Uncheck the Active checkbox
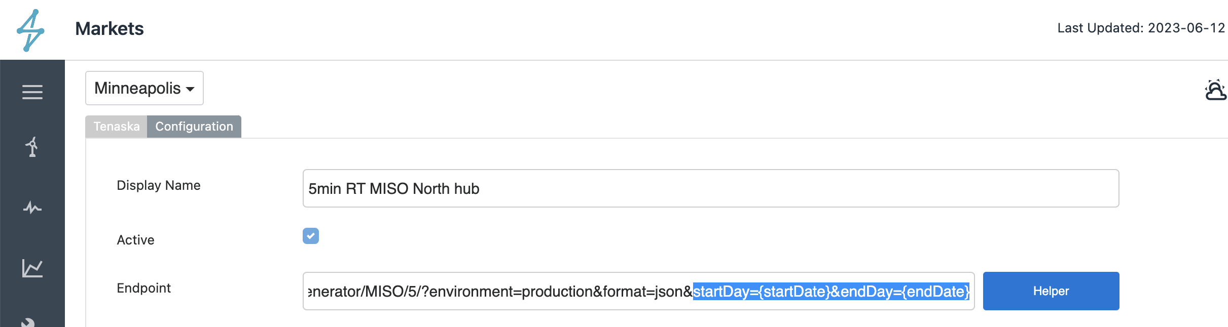The image size is (1228, 327). tap(311, 236)
